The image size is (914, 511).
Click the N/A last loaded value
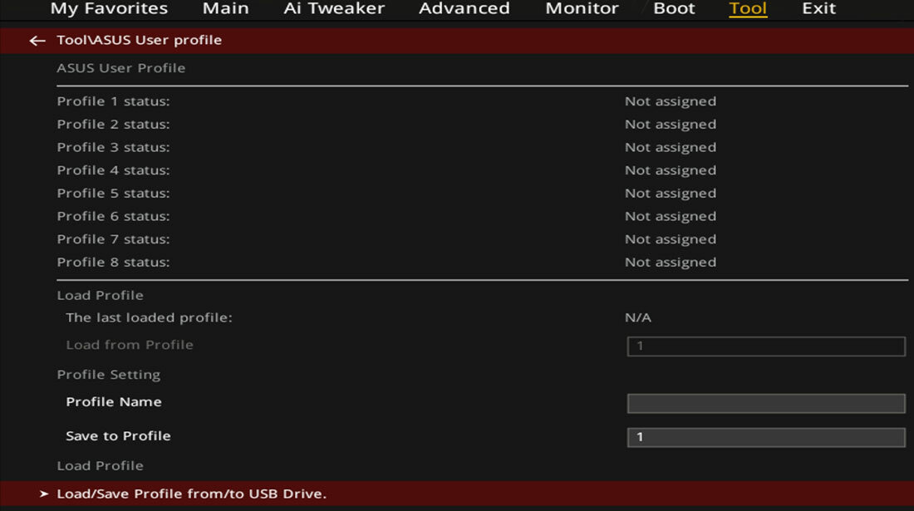point(637,317)
